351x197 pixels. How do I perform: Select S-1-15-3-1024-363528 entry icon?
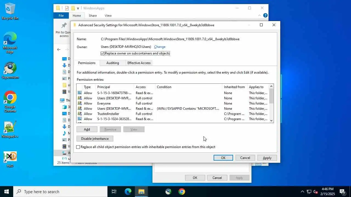coord(80,119)
